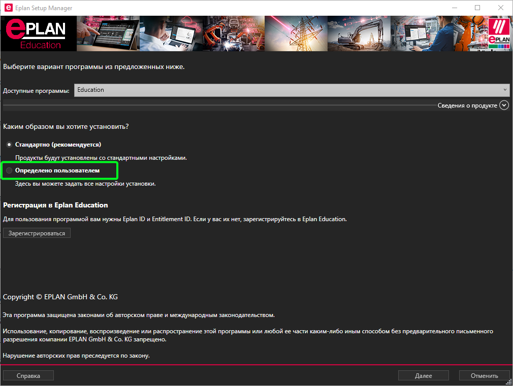Close the Eplan Setup Manager window
The width and height of the screenshot is (513, 386).
point(501,8)
